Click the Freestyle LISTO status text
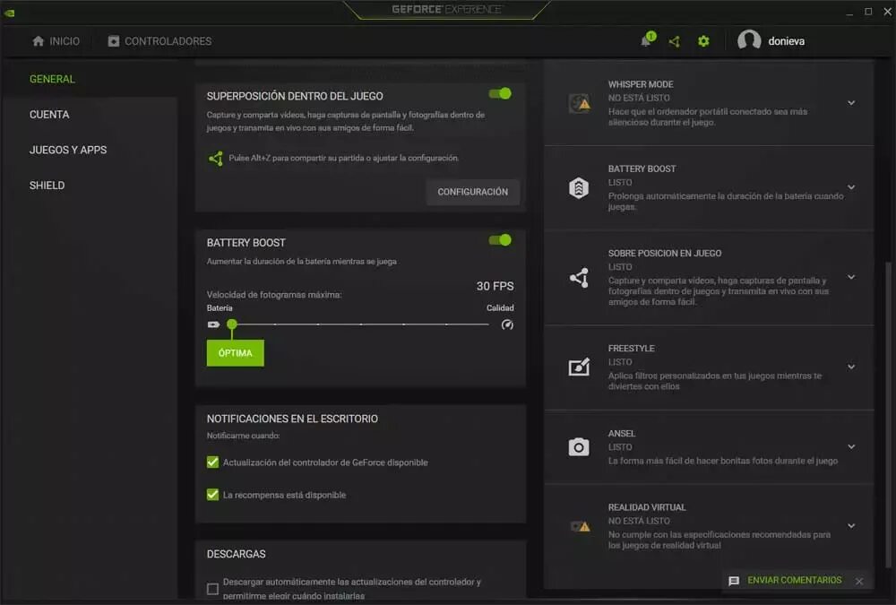Viewport: 896px width, 605px height. coord(620,362)
